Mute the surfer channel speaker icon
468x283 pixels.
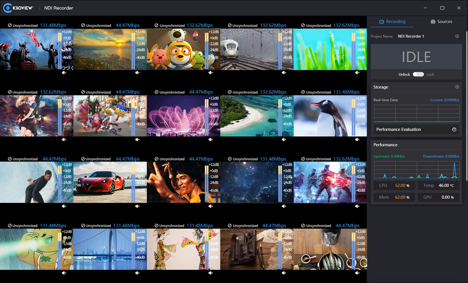(x=64, y=206)
